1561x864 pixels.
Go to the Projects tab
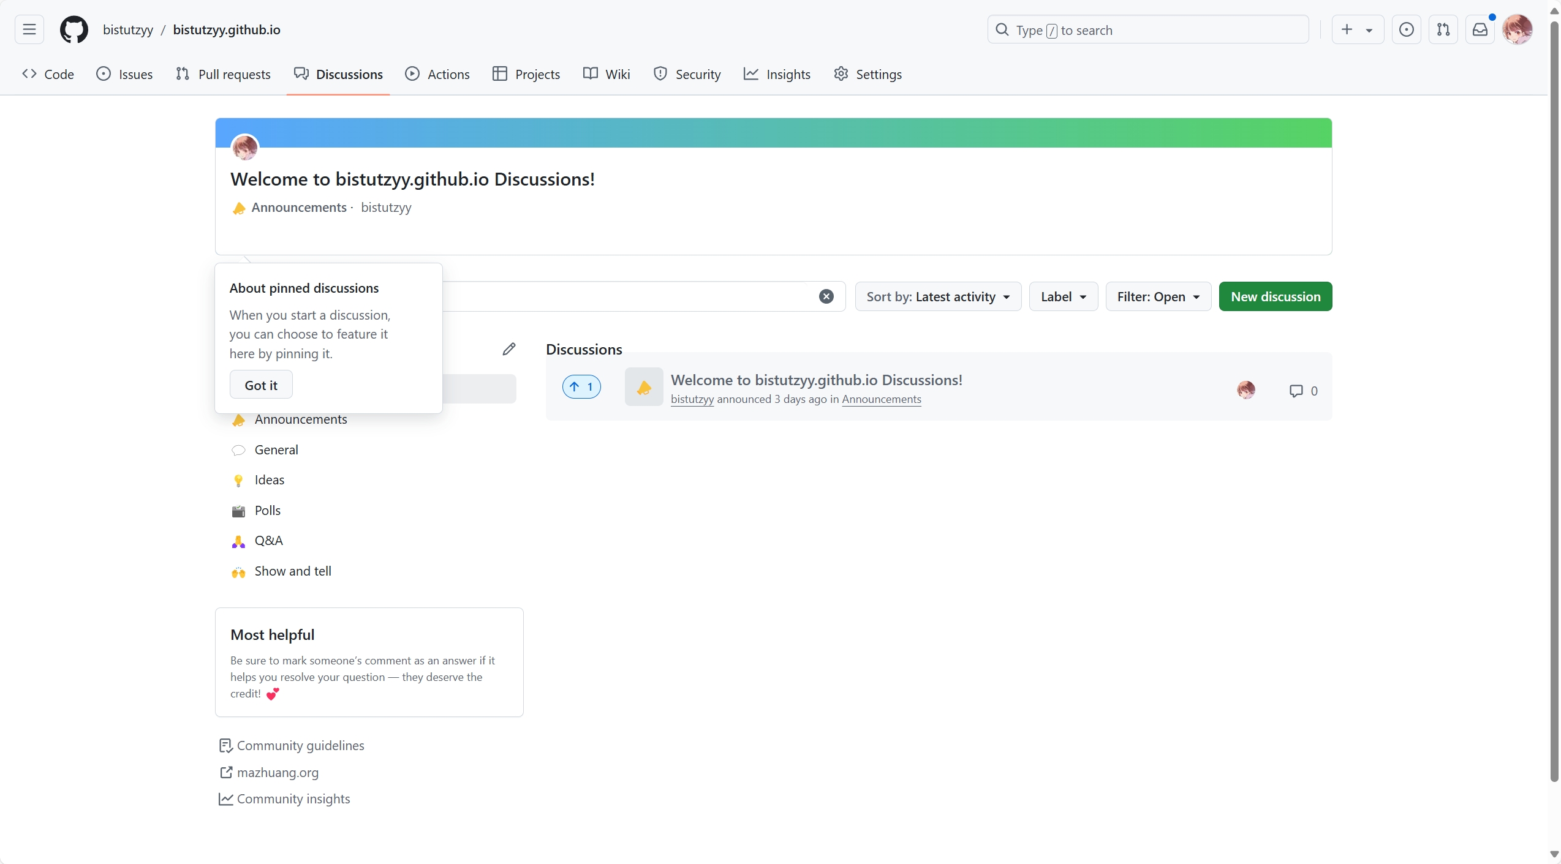pos(526,74)
